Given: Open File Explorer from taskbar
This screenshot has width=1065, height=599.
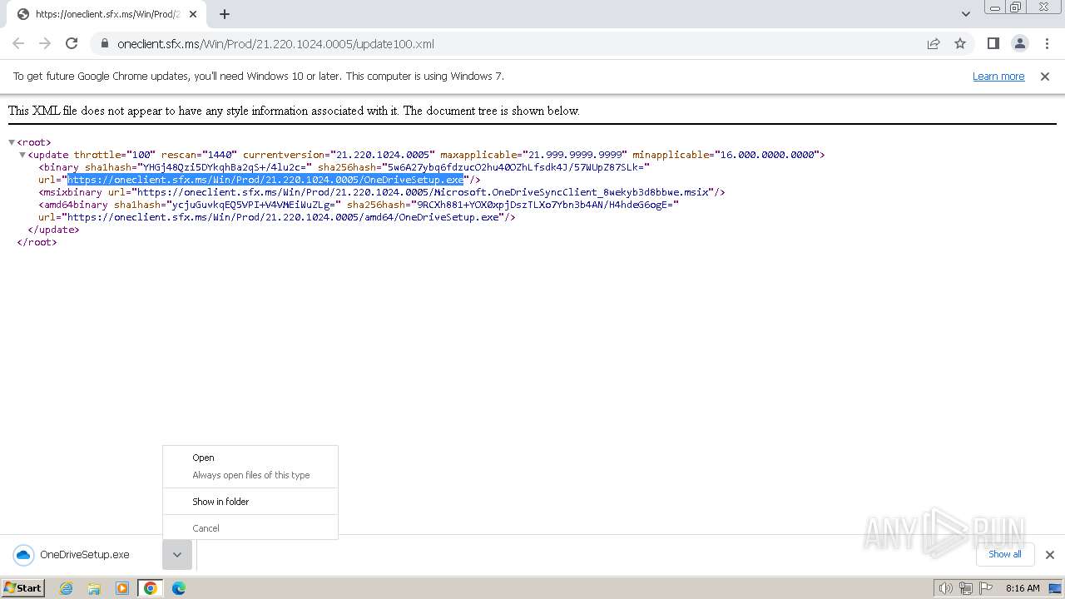Looking at the screenshot, I should pyautogui.click(x=94, y=588).
